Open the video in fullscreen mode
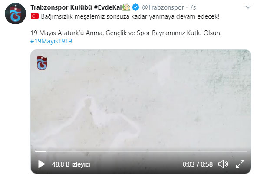 [240, 164]
